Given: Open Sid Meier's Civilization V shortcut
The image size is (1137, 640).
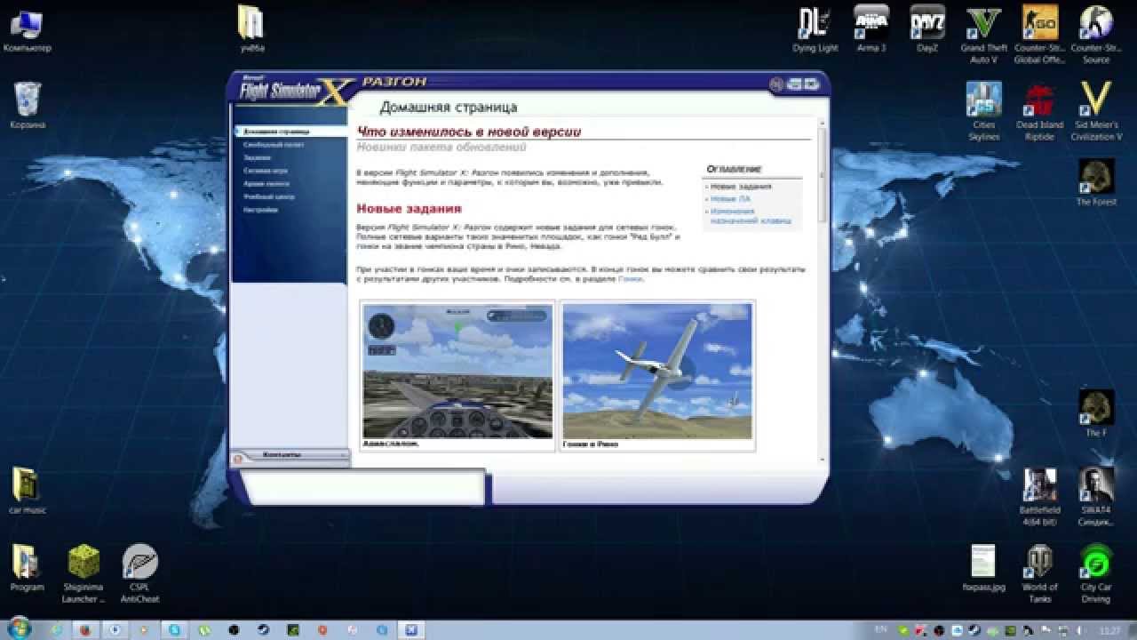Looking at the screenshot, I should click(1096, 111).
